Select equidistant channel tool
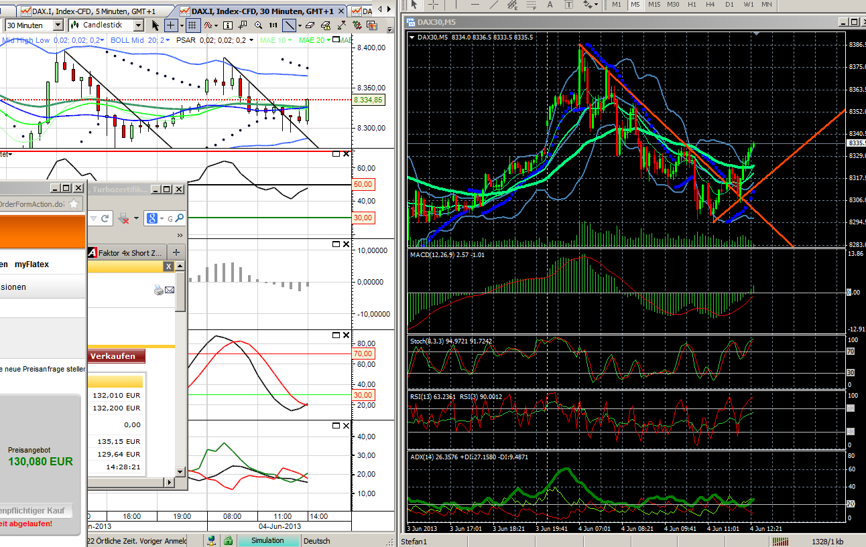The image size is (866, 547). coord(513,4)
